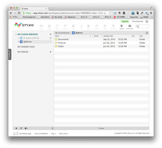Expand the Dropbox tree item
Viewport: 162px width, 148px height.
(x=18, y=38)
